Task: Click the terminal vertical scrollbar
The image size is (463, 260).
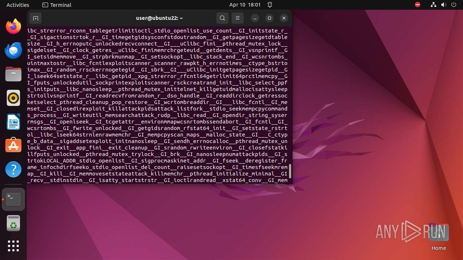Action: (290, 171)
